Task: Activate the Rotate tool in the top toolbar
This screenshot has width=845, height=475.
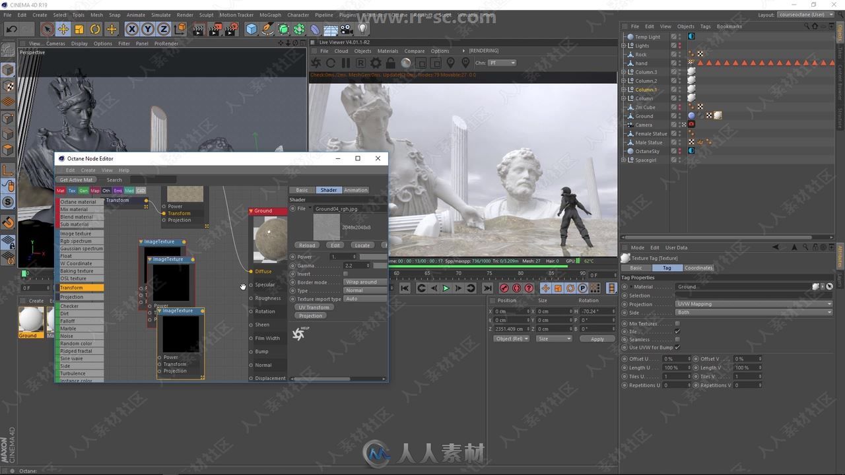Action: 95,29
